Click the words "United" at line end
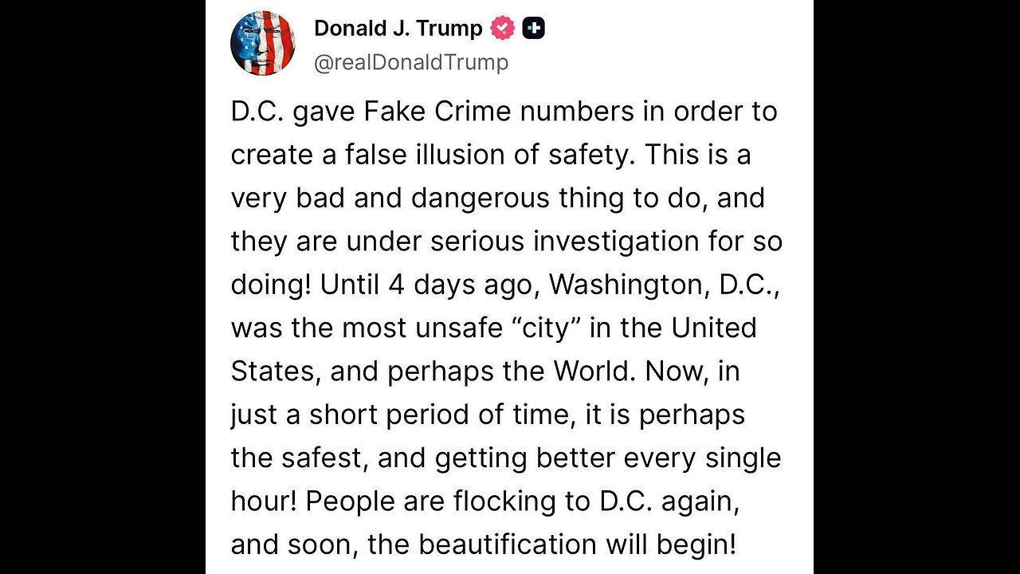 [714, 328]
